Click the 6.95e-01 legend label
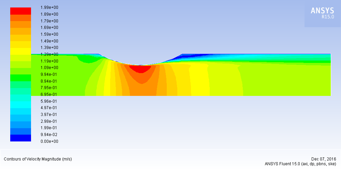Image resolution: width=341 pixels, height=170 pixels. coord(49,94)
